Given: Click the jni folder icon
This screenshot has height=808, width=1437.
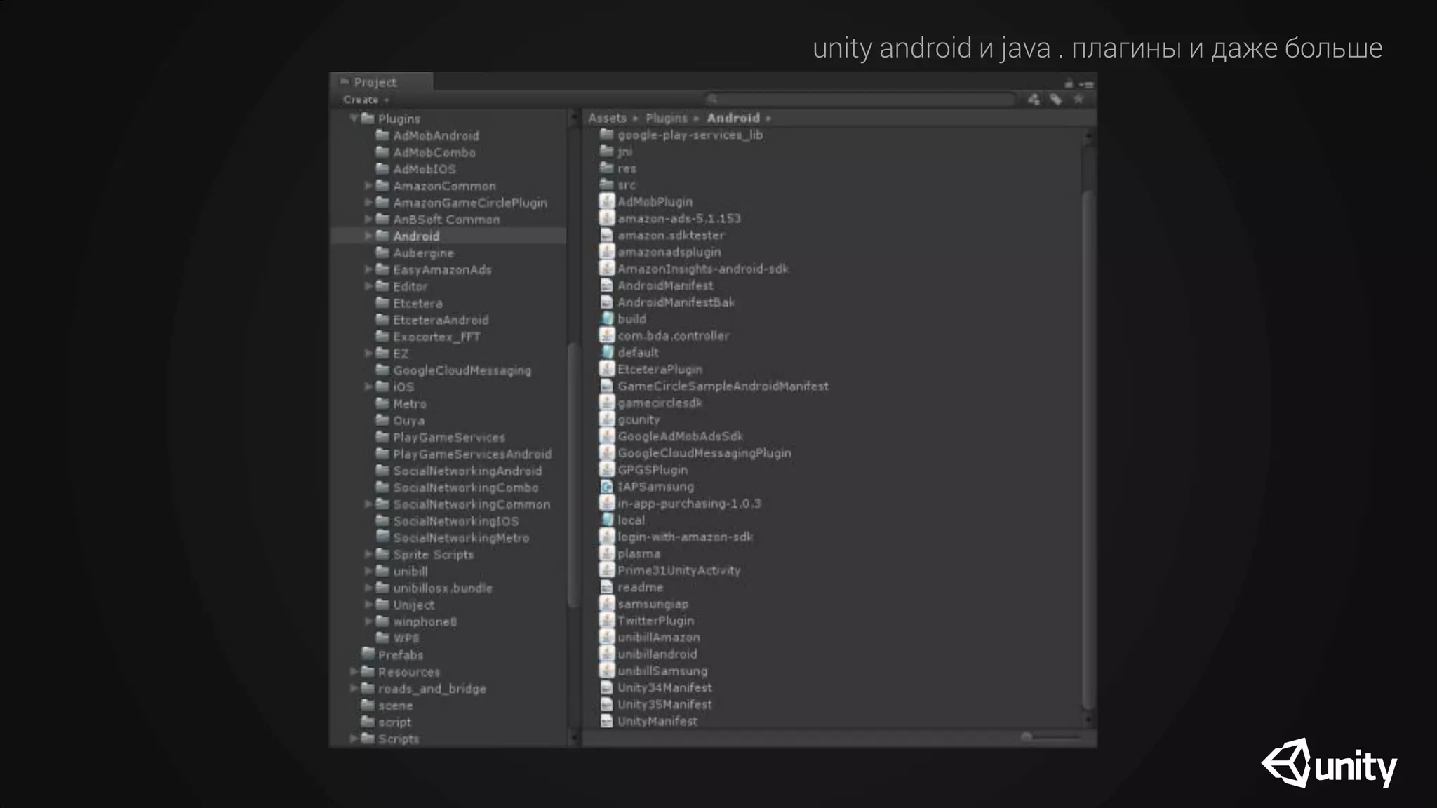Looking at the screenshot, I should 607,151.
